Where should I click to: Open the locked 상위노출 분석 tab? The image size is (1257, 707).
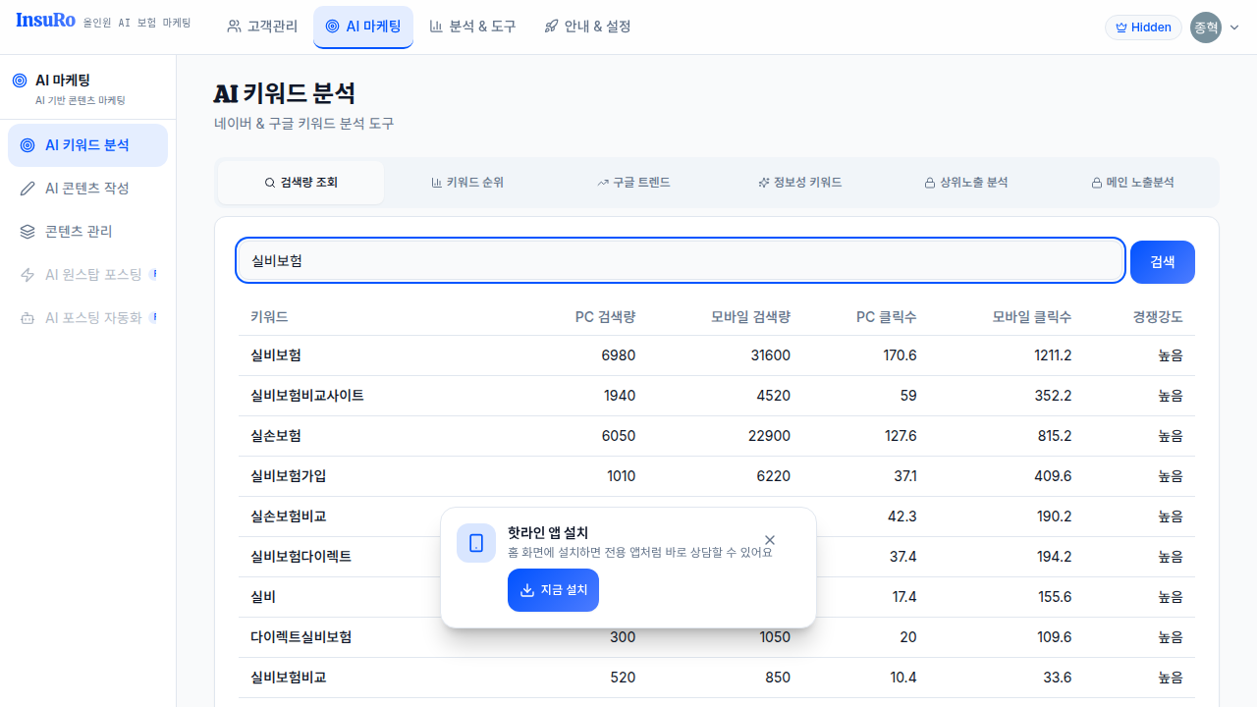(x=966, y=183)
